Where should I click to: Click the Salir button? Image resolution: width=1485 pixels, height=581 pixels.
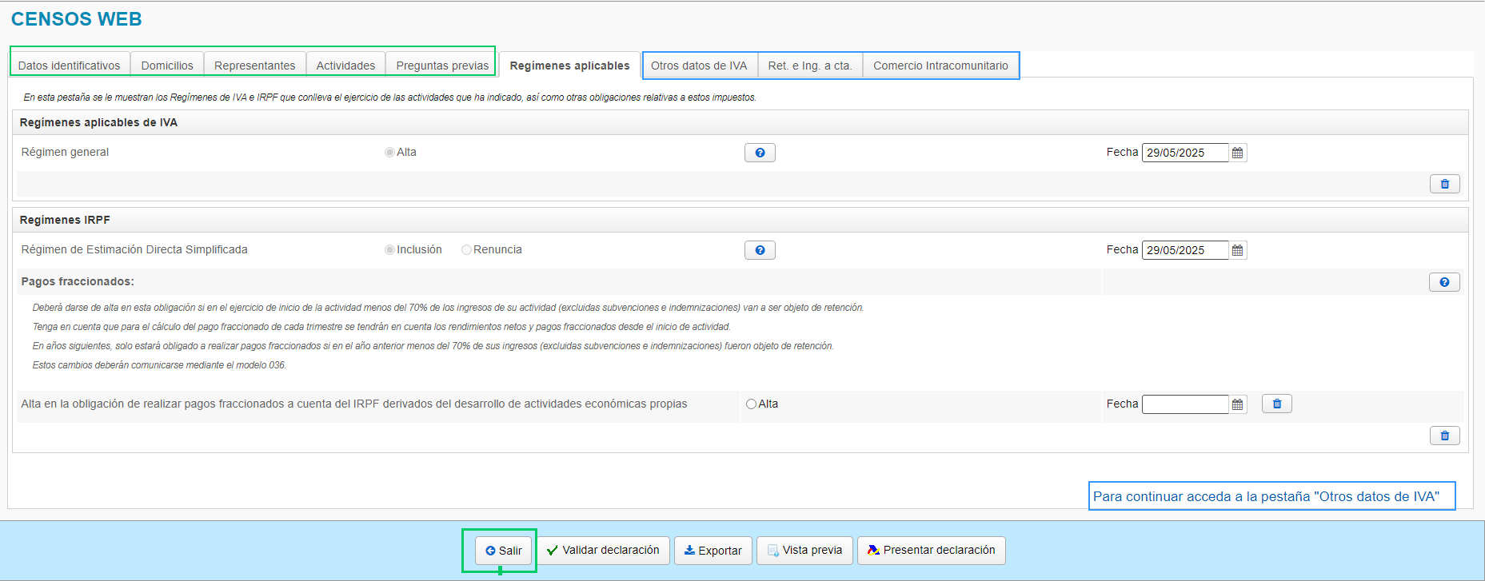pyautogui.click(x=504, y=551)
